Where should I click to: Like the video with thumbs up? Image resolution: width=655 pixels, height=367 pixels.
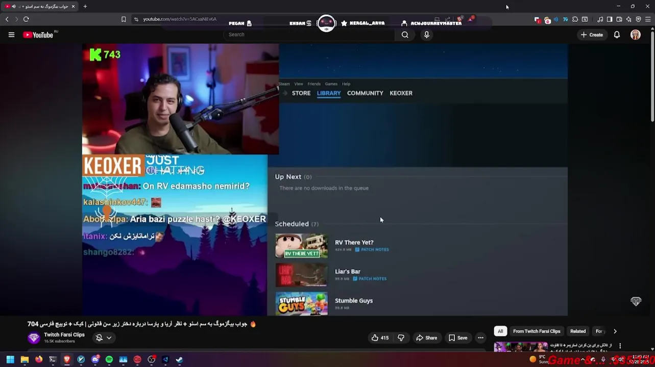tap(380, 337)
